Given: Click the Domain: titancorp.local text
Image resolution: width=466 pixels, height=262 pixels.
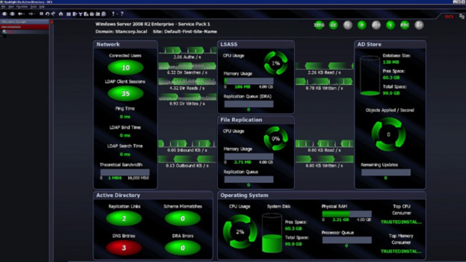Looking at the screenshot, I should pyautogui.click(x=121, y=32).
